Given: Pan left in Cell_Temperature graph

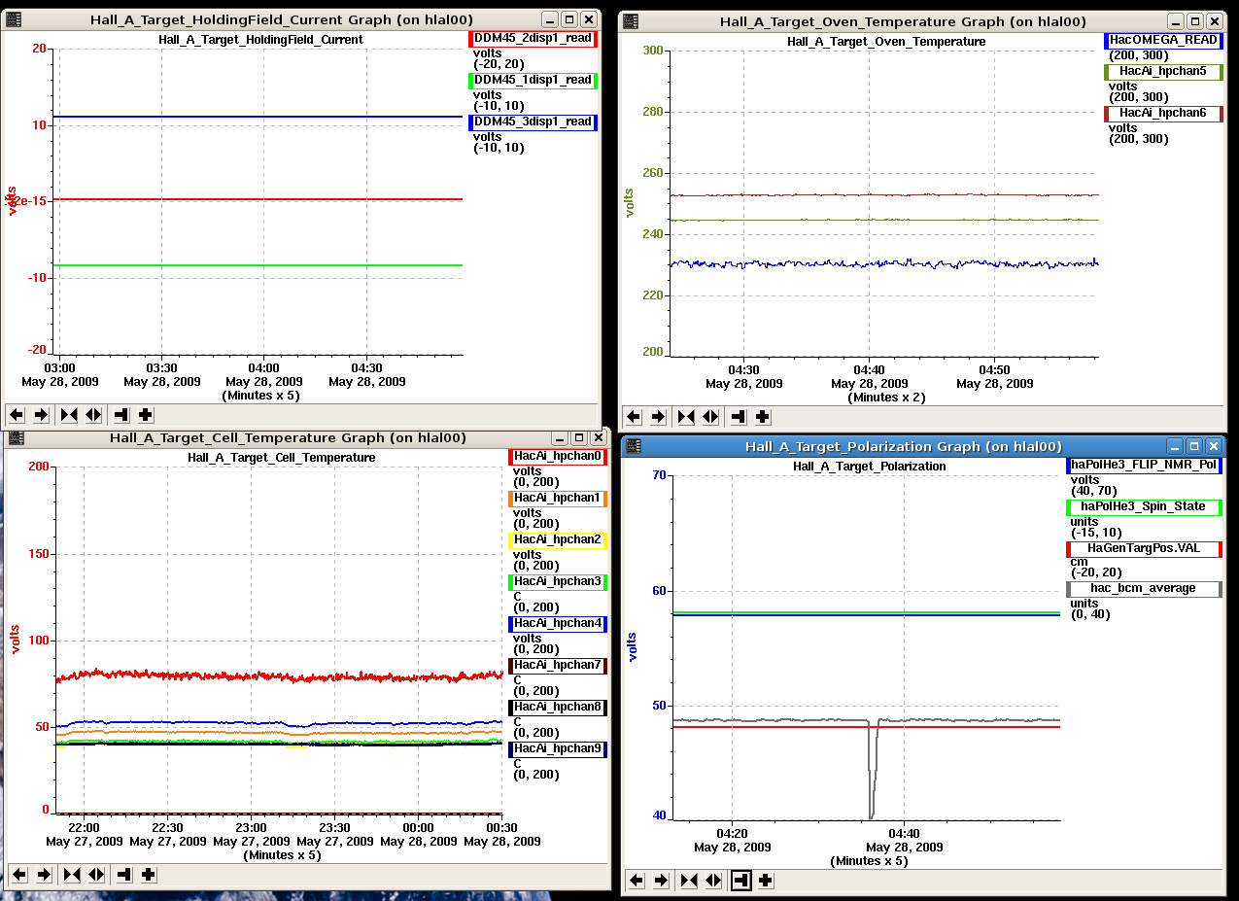Looking at the screenshot, I should point(18,875).
